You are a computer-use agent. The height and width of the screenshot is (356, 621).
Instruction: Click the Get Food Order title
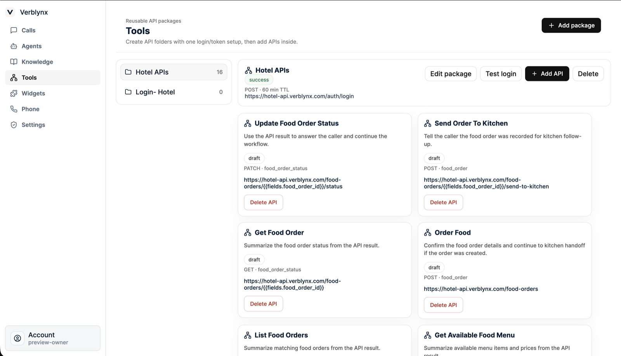pos(279,233)
